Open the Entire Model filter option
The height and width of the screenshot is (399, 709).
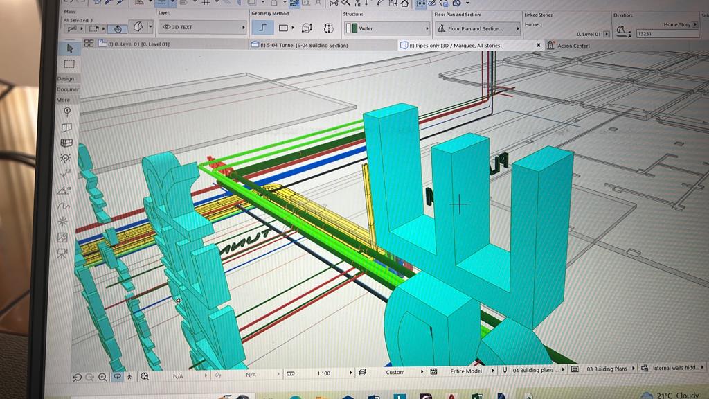[465, 371]
